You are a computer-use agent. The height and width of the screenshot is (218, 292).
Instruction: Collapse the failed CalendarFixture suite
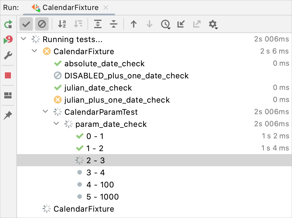coord(34,51)
